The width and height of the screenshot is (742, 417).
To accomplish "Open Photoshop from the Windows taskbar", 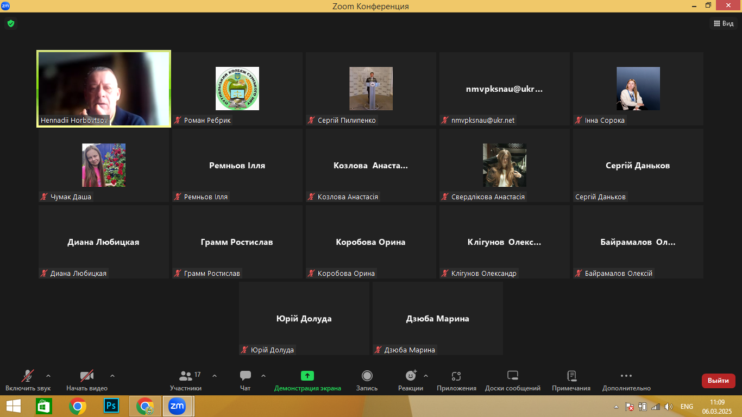I will 111,406.
